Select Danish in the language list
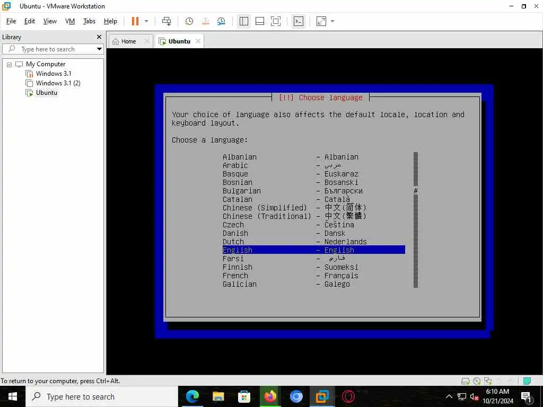The height and width of the screenshot is (407, 543). click(x=314, y=233)
